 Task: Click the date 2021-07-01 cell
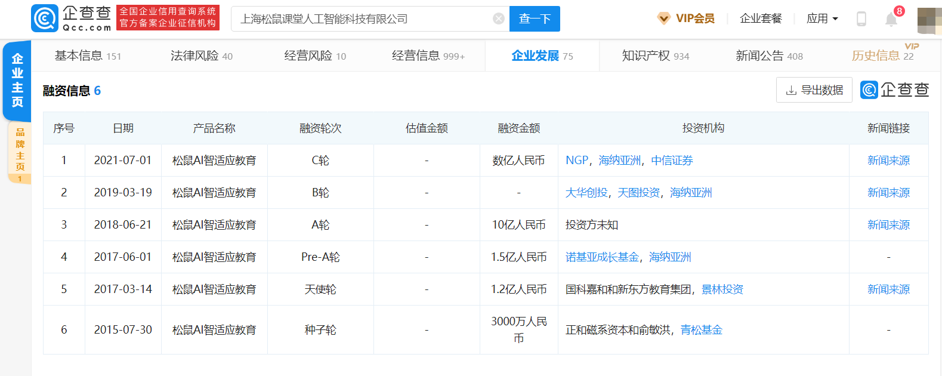123,161
